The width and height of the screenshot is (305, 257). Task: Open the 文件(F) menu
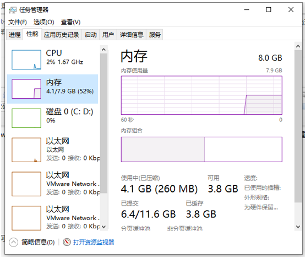[18, 22]
